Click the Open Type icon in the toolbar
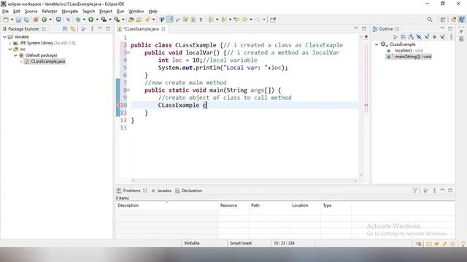 [131, 20]
